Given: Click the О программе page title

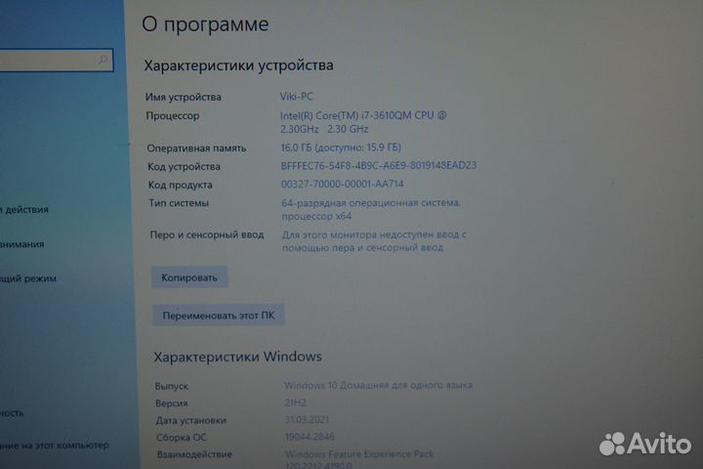Looking at the screenshot, I should click(x=205, y=23).
